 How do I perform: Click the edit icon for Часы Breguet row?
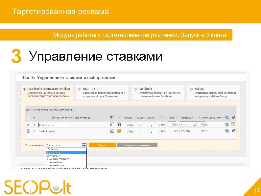233,131
